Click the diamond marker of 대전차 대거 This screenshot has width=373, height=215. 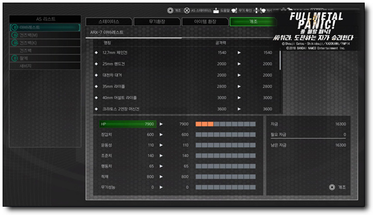click(x=96, y=75)
